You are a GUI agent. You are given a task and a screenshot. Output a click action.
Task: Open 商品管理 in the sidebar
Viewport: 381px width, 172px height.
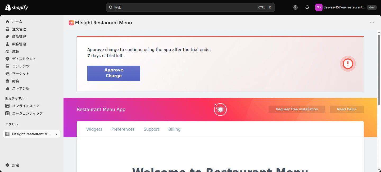(x=31, y=37)
